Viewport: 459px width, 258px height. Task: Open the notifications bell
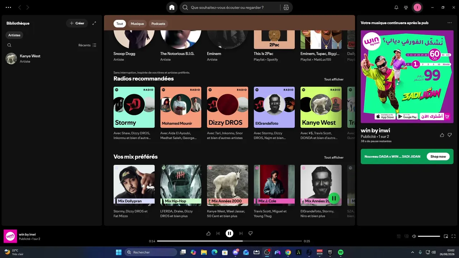coord(396,8)
